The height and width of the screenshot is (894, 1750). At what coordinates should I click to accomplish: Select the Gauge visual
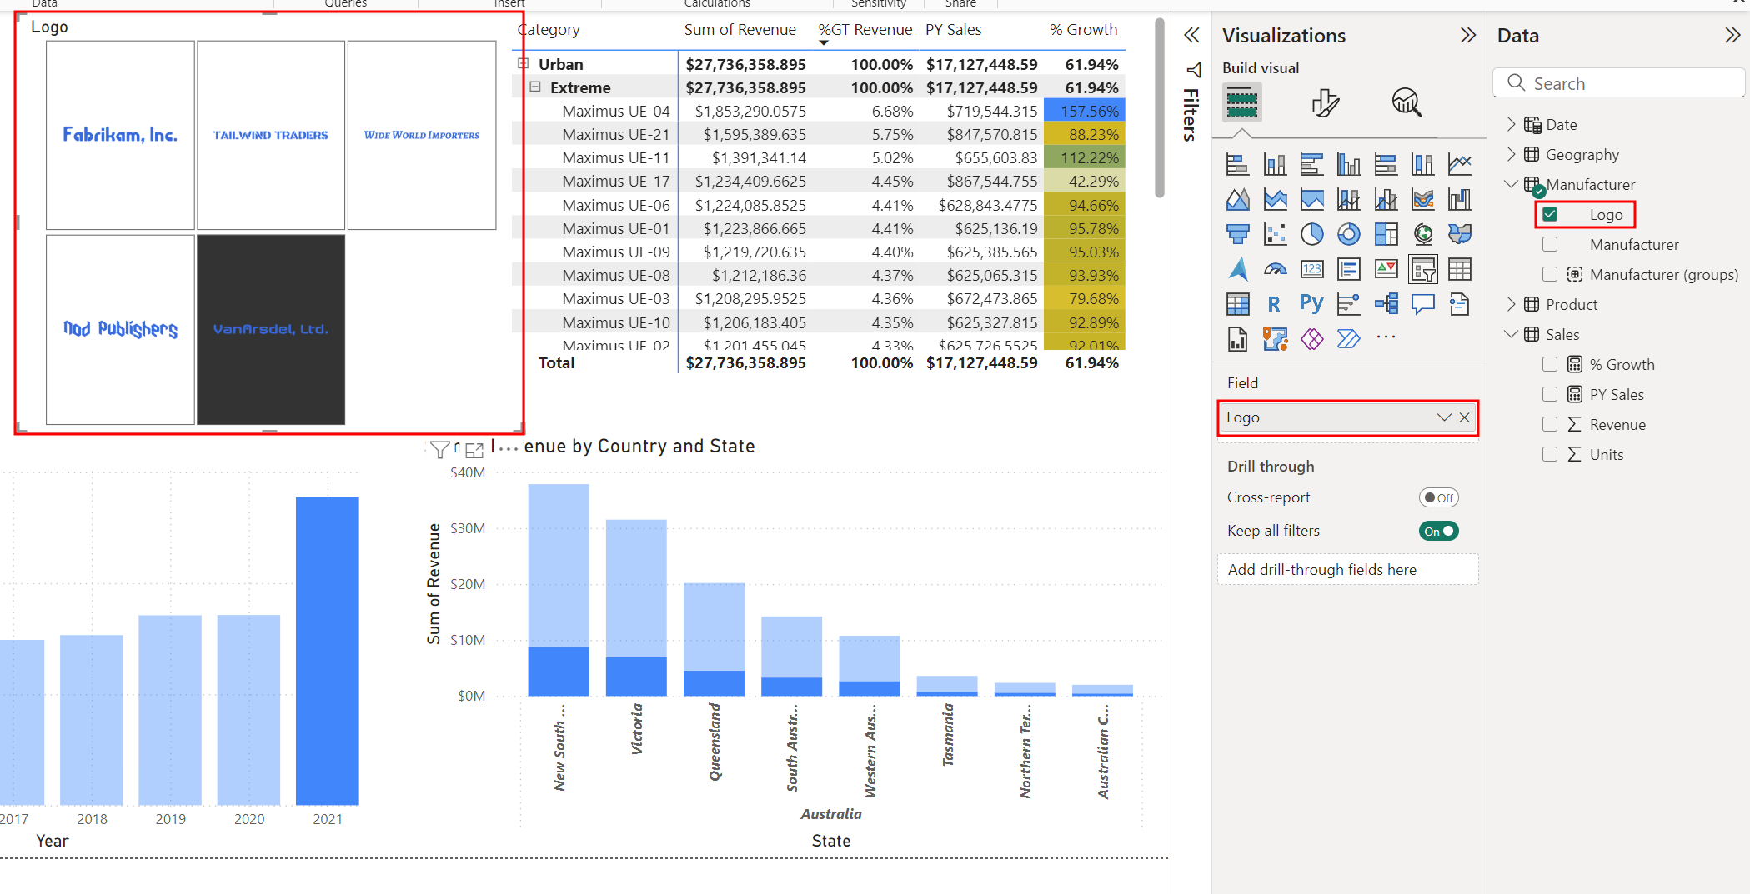(1275, 269)
